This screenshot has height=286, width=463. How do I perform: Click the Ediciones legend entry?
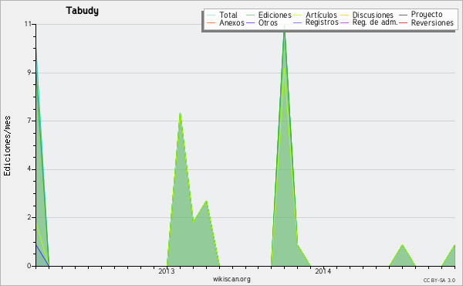point(275,15)
